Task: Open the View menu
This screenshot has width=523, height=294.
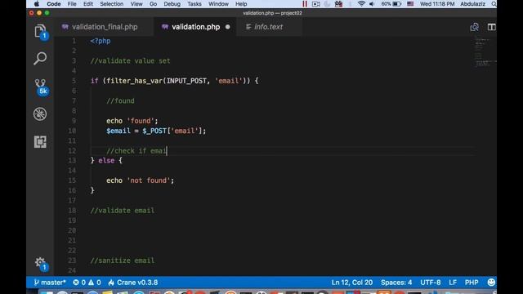Action: coord(136,4)
